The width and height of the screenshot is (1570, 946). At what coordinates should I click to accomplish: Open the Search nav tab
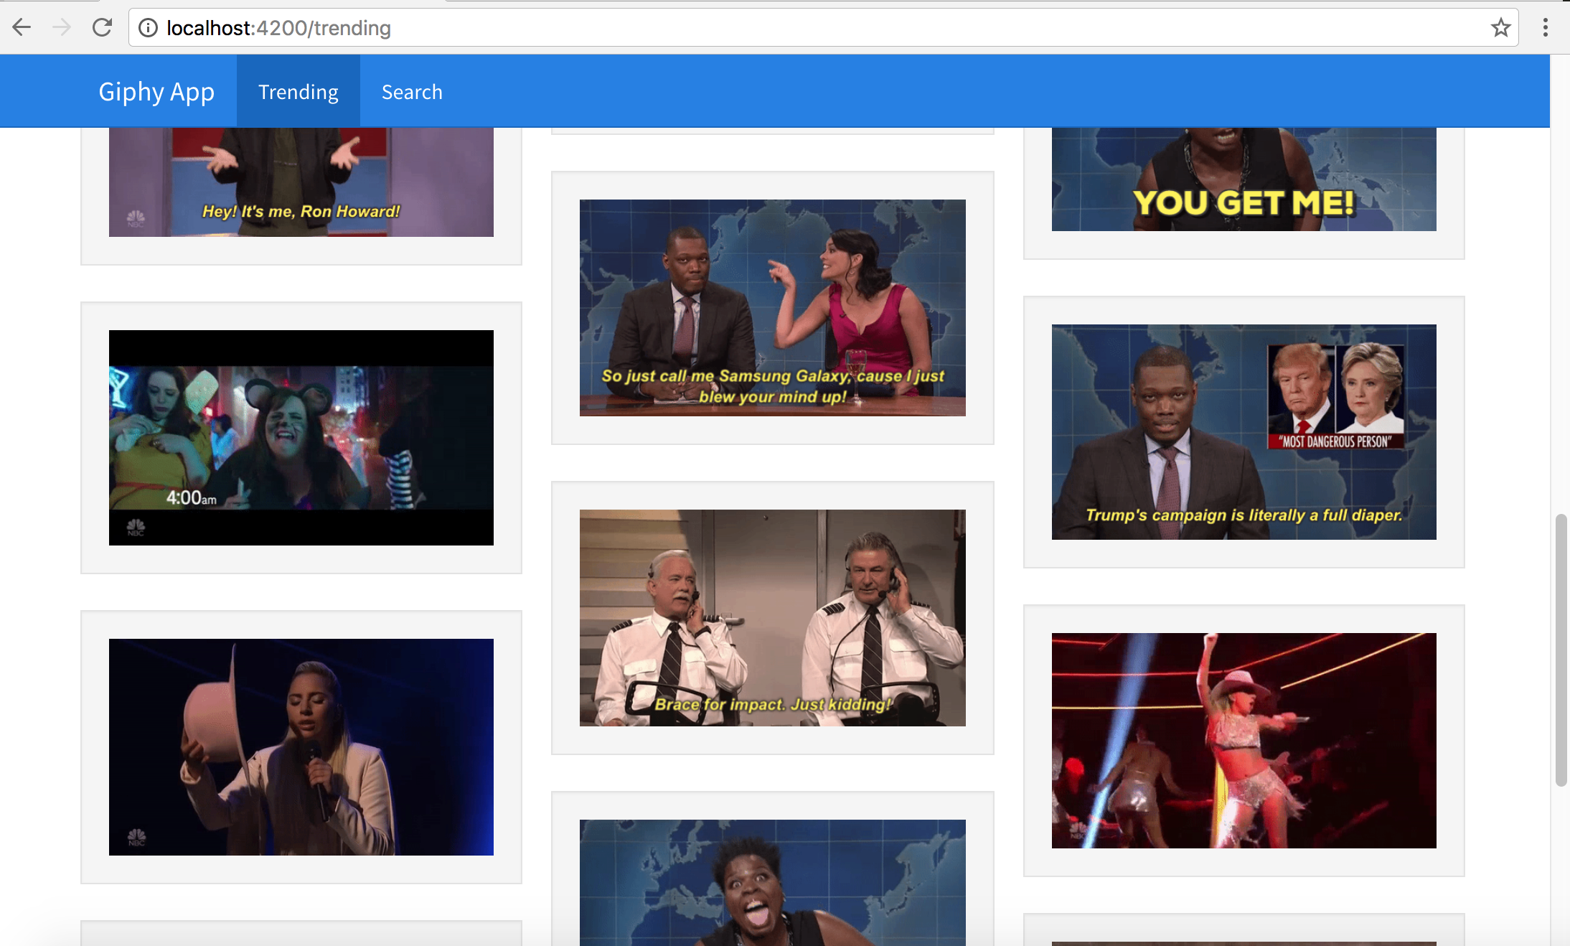point(412,91)
